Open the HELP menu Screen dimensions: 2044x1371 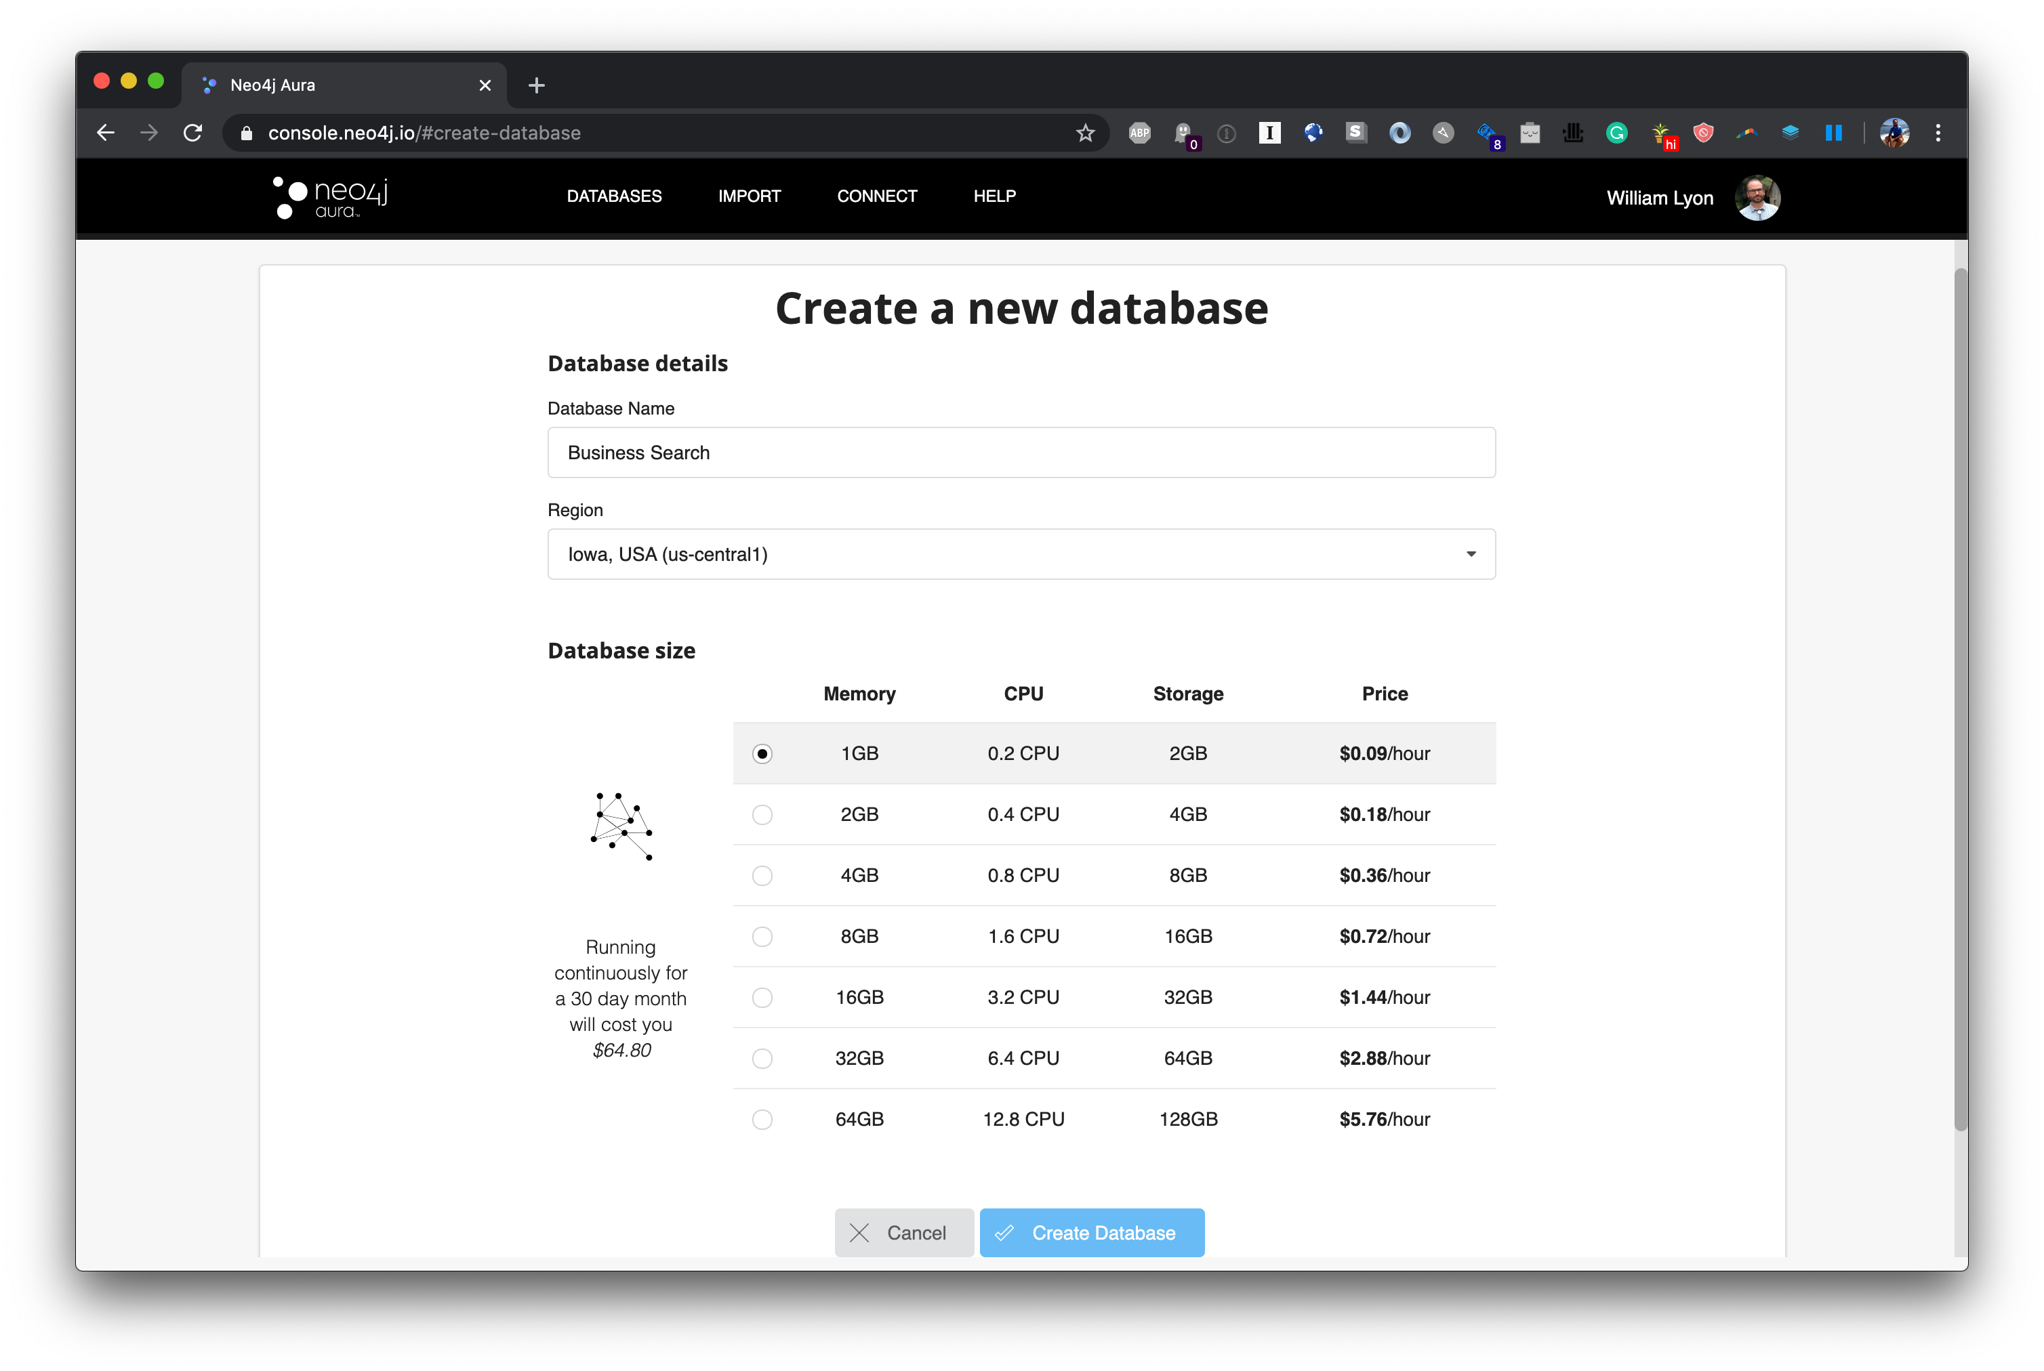pos(994,196)
